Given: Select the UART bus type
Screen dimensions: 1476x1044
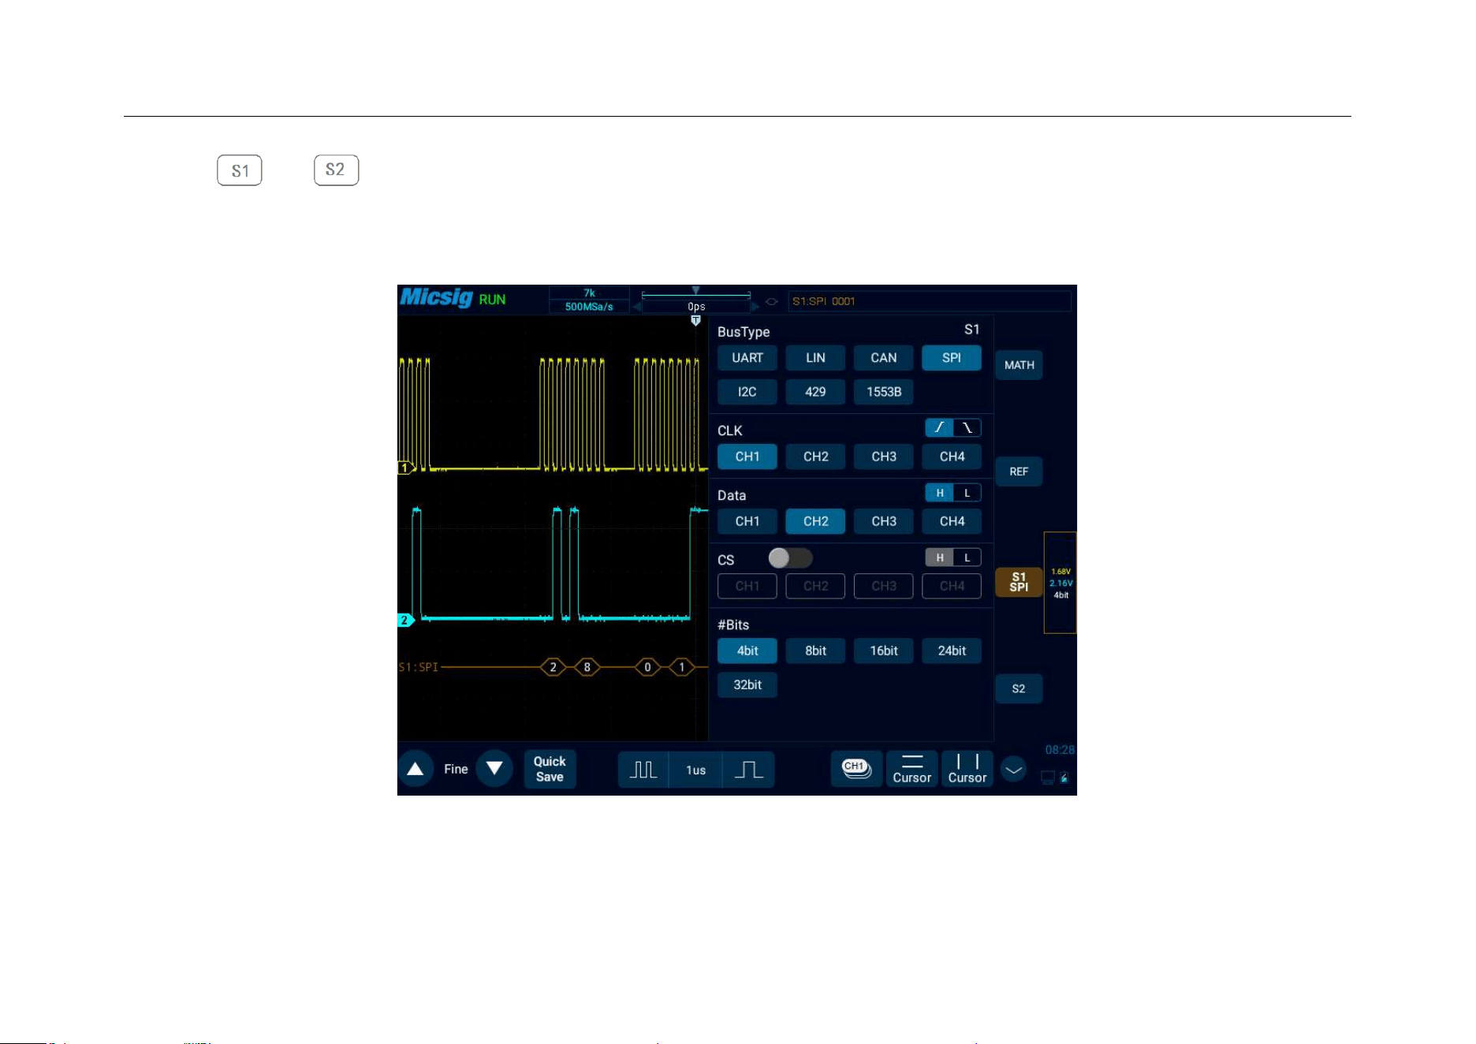Looking at the screenshot, I should (x=747, y=358).
